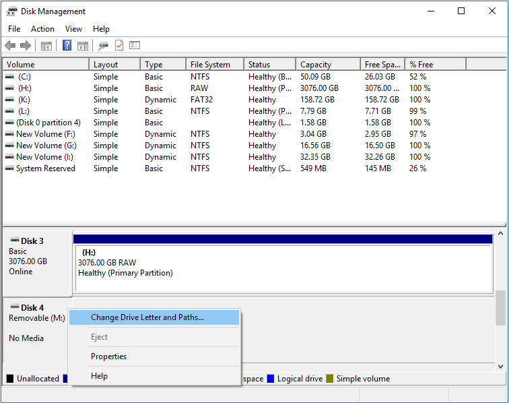509x403 pixels.
Task: Click the blue Logical drive legend swatch
Action: click(x=271, y=379)
